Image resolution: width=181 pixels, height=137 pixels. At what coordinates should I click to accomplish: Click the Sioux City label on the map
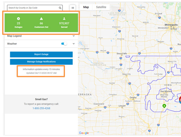click(x=126, y=74)
